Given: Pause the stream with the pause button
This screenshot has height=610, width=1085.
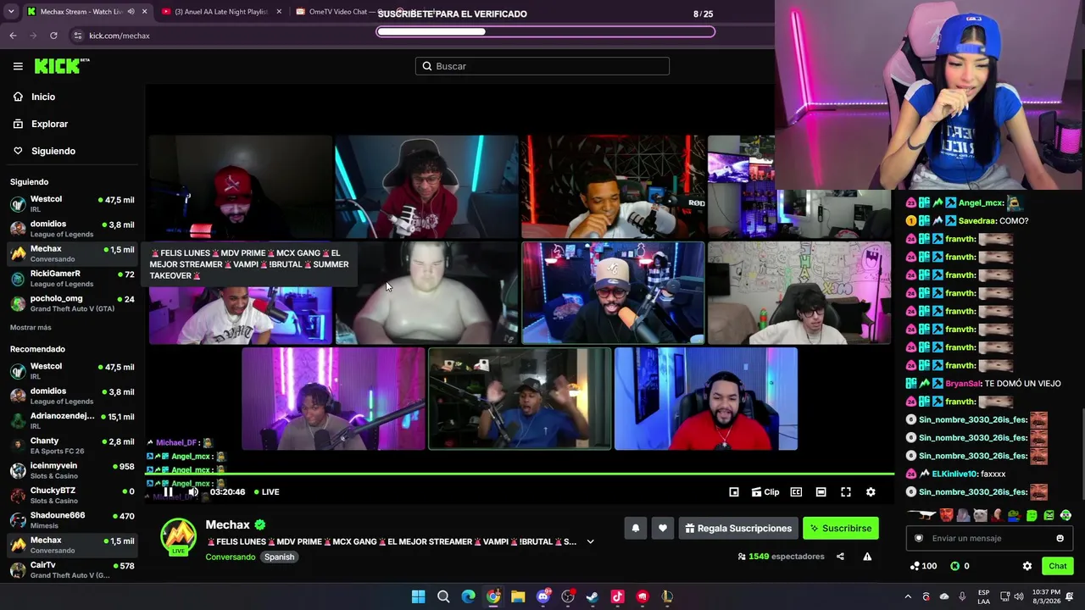Looking at the screenshot, I should (168, 492).
